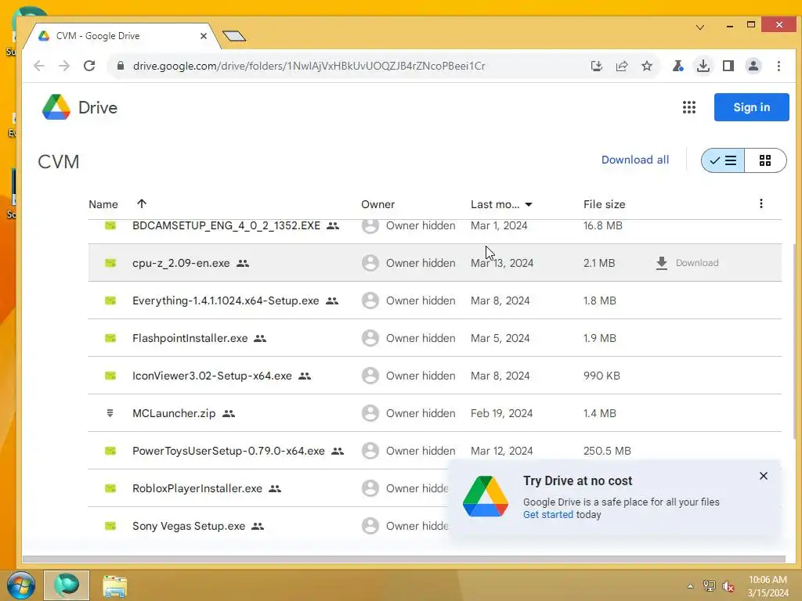The image size is (802, 601).
Task: Click the browser icon in taskbar
Action: [67, 585]
